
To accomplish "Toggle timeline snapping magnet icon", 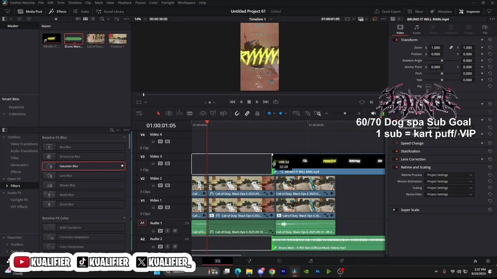I will [x=237, y=113].
